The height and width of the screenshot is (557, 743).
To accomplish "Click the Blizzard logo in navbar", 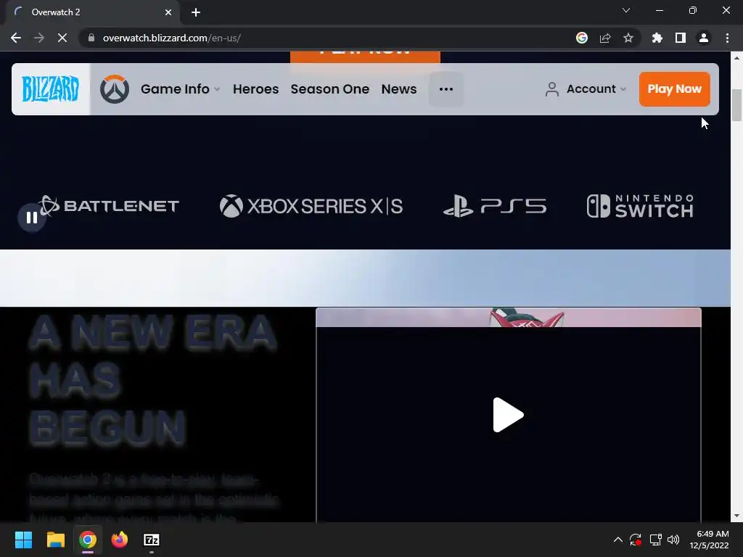I will [50, 89].
